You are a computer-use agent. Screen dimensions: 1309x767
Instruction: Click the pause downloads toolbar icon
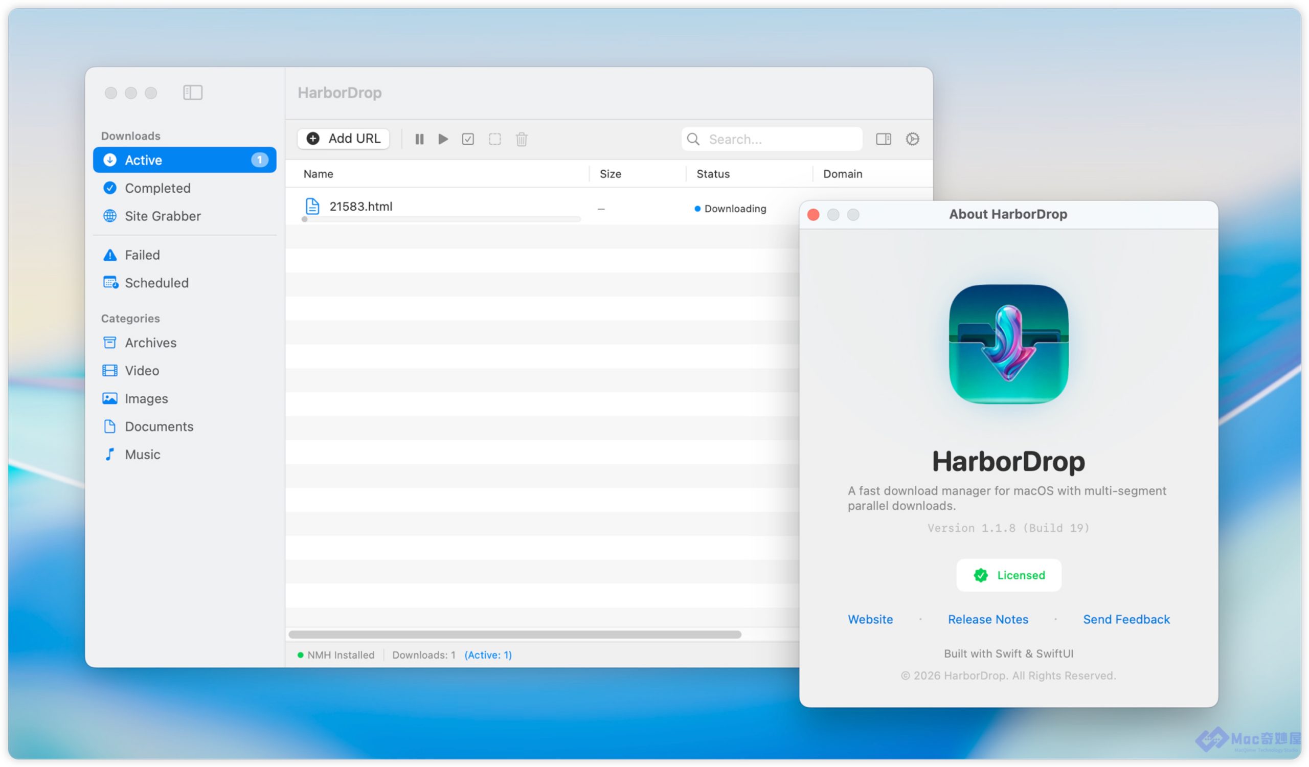419,139
